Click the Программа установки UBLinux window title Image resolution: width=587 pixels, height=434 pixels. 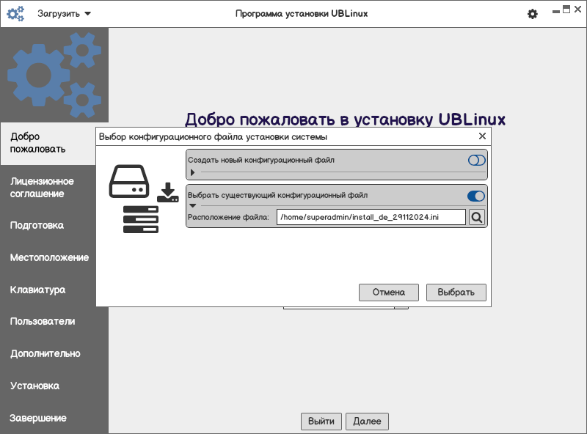point(302,14)
